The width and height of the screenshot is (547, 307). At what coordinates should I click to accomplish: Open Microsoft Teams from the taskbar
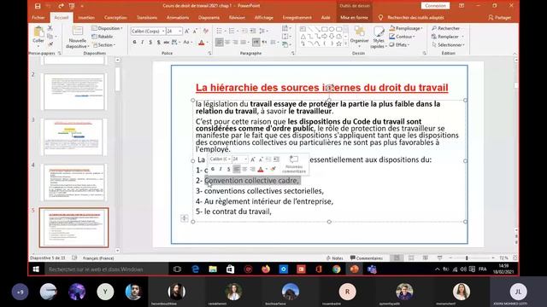coord(372,269)
